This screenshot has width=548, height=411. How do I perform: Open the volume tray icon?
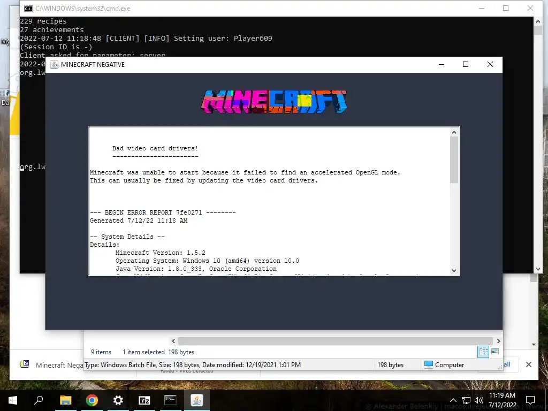(479, 400)
